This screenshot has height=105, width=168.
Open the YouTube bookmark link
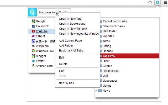click(x=42, y=31)
